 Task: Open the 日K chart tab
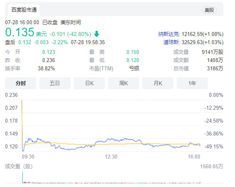[89, 83]
